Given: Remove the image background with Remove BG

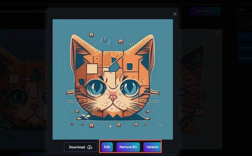Looking at the screenshot, I should (x=128, y=147).
